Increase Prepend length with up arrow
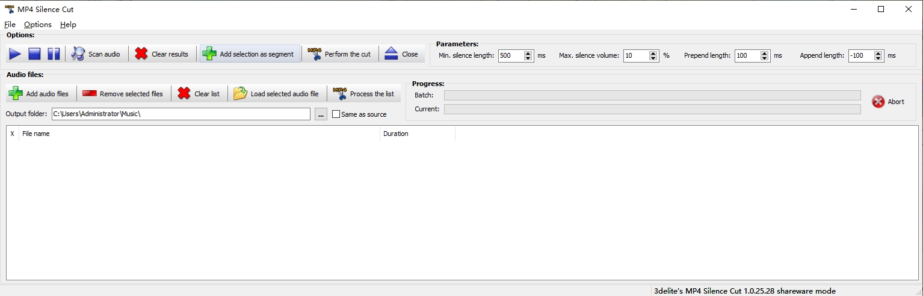 click(765, 53)
